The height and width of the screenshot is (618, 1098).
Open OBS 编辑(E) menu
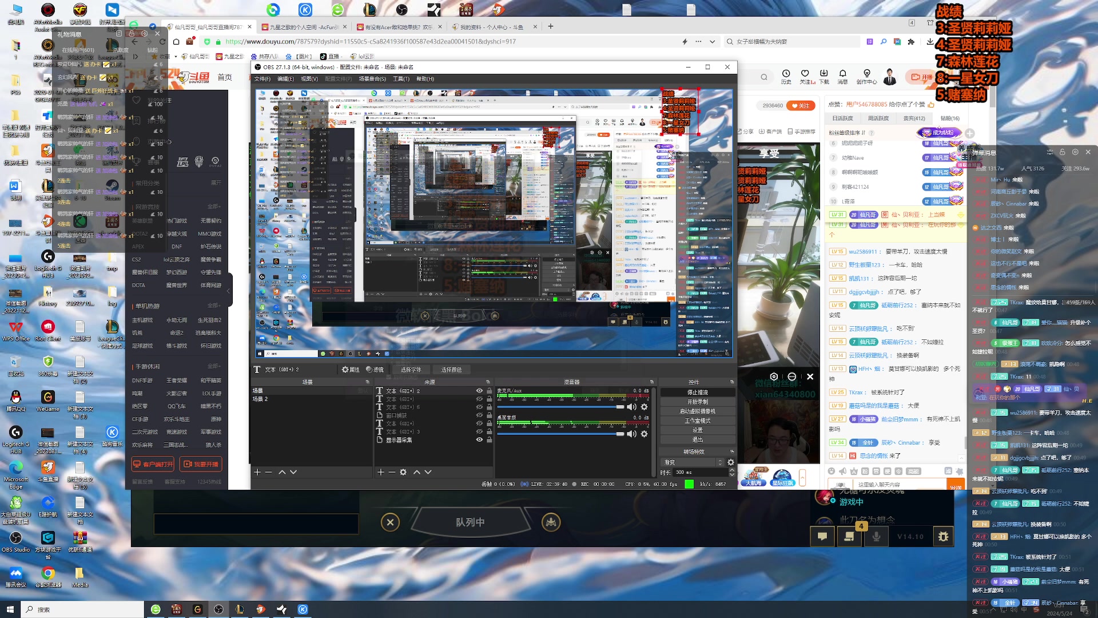click(x=285, y=79)
